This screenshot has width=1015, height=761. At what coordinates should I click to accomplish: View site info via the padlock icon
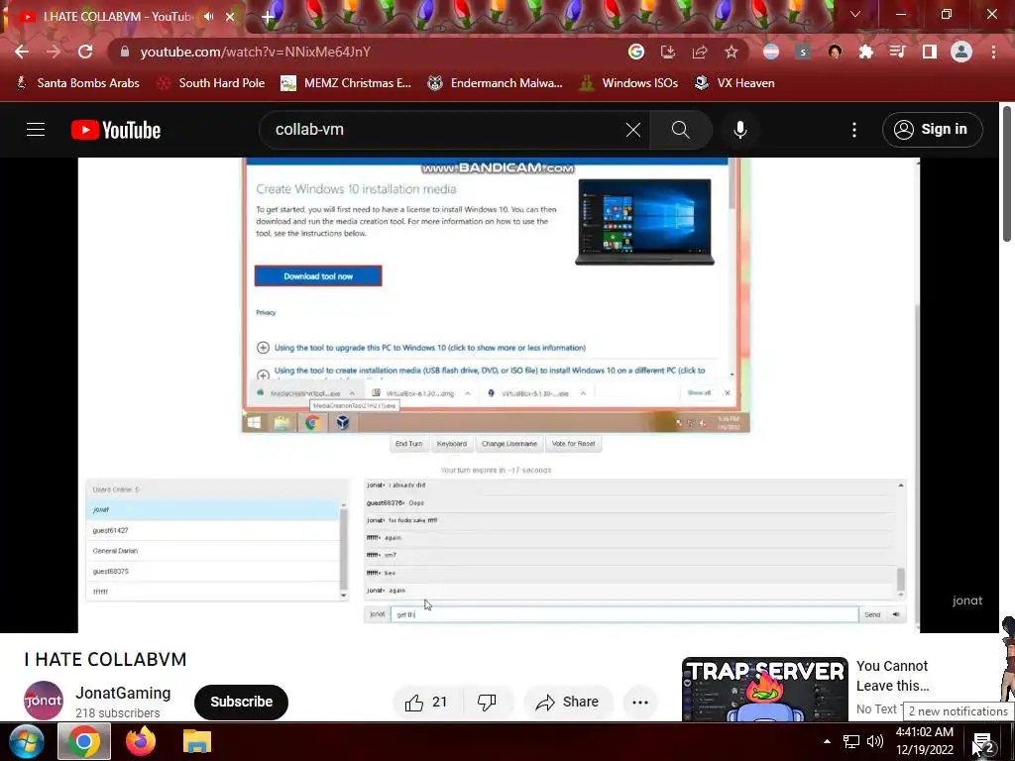[125, 52]
